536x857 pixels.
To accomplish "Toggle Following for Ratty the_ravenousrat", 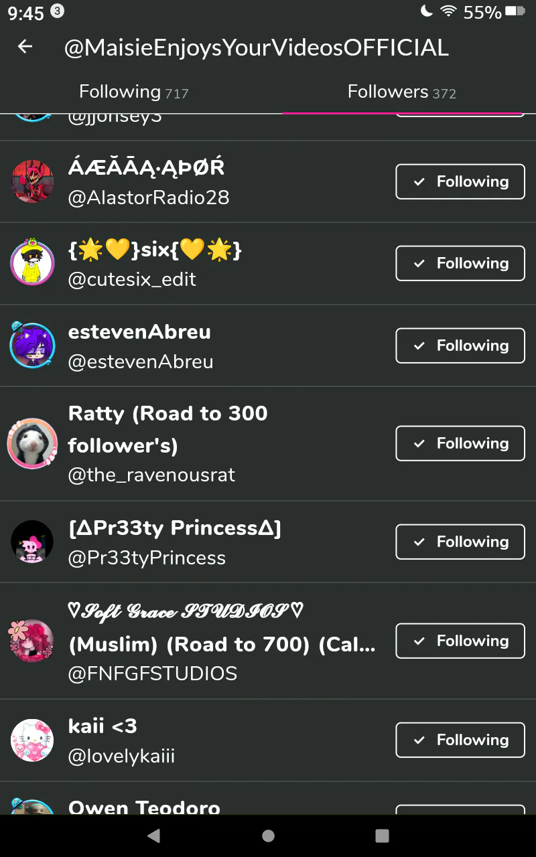I will click(x=460, y=443).
